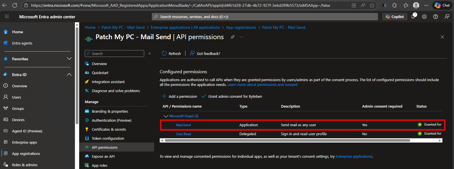Viewport: 454px width, 169px height.
Task: Collapse the Favorites section chevron
Action: (69, 59)
